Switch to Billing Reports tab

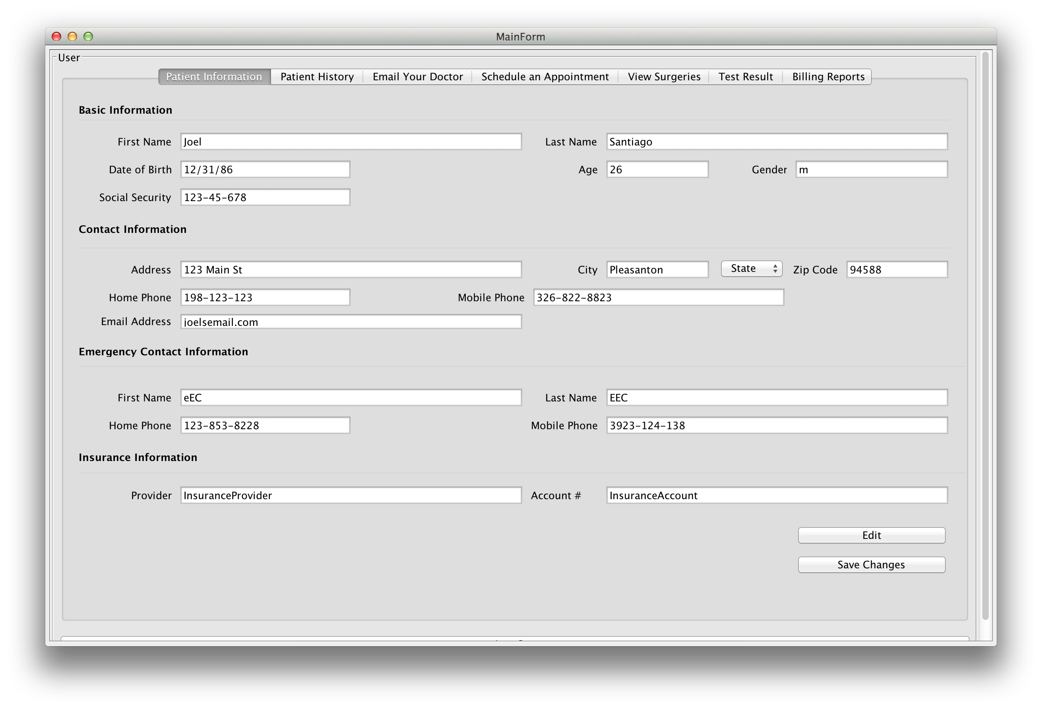pos(828,77)
